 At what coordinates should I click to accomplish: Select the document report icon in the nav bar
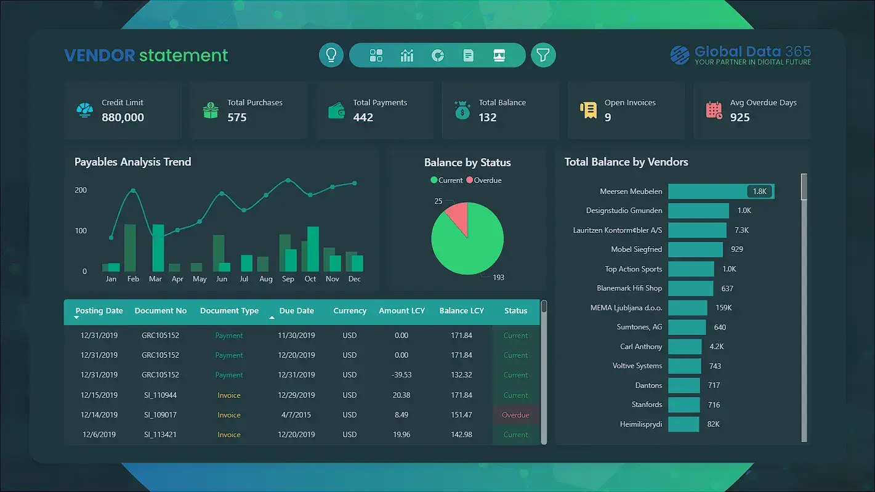coord(468,55)
